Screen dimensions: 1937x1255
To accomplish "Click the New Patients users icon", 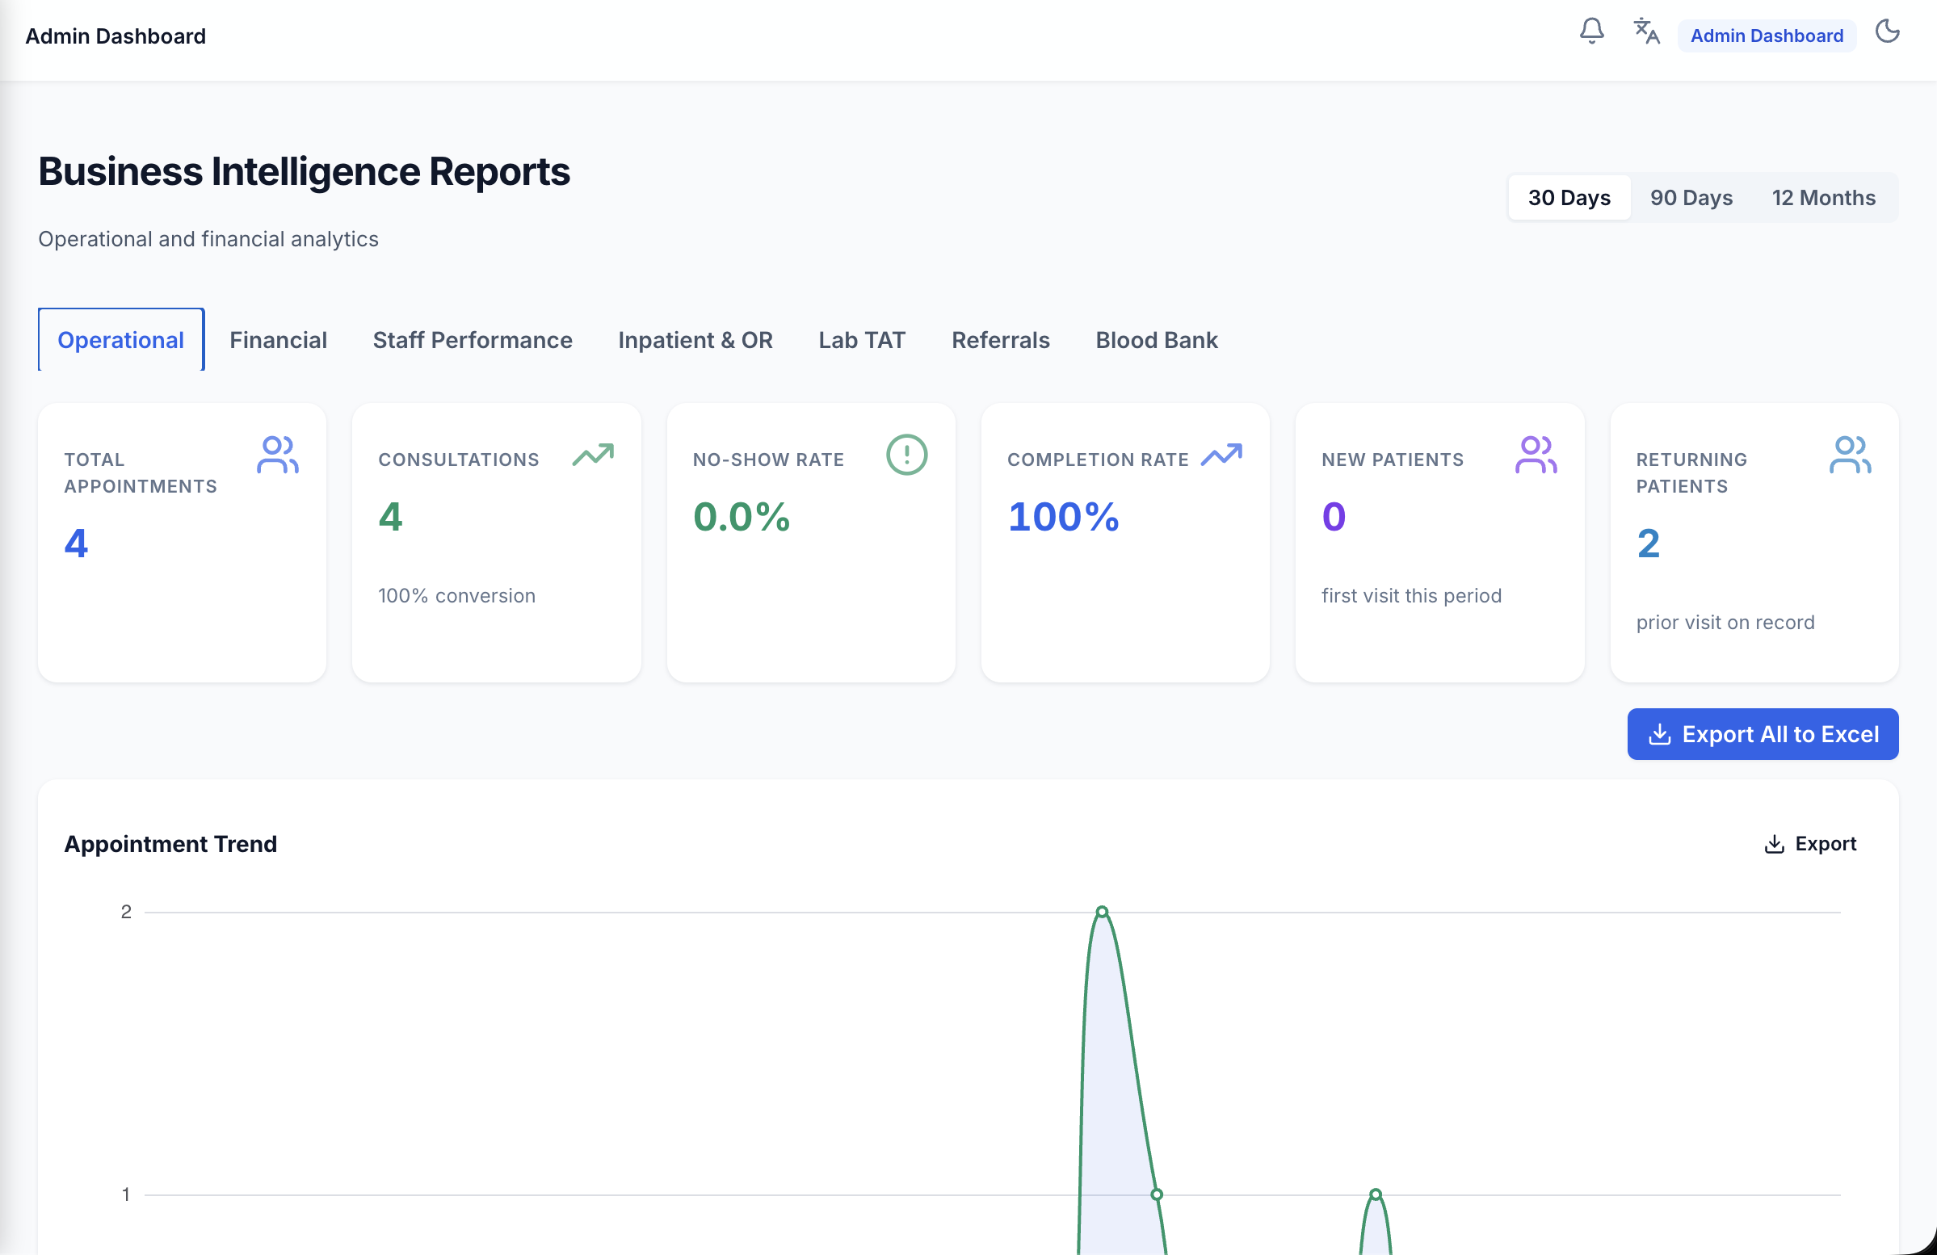I will click(x=1536, y=454).
